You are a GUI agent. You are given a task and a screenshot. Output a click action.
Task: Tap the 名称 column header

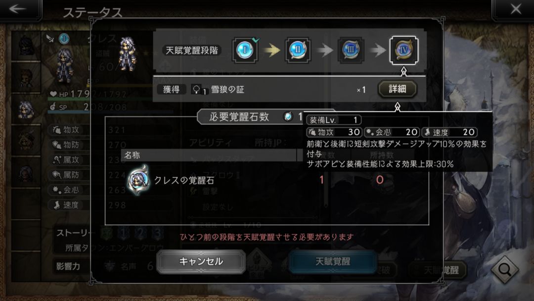pyautogui.click(x=132, y=155)
